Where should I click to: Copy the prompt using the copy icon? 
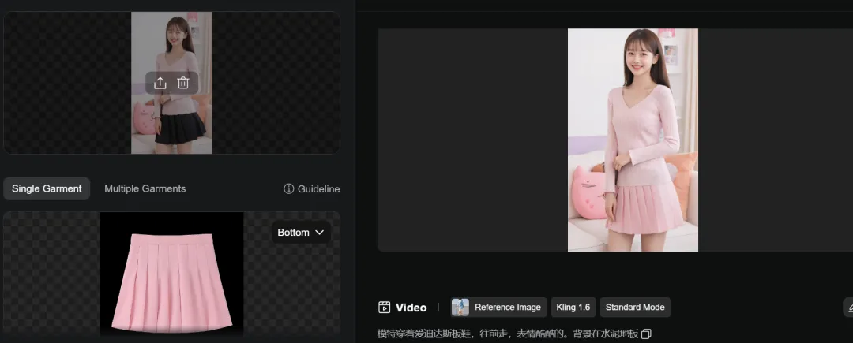pyautogui.click(x=646, y=334)
